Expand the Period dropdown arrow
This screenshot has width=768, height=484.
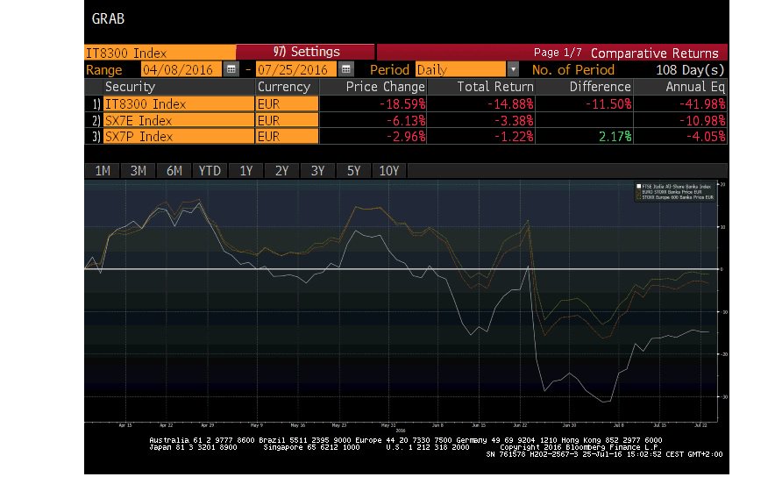tap(513, 69)
